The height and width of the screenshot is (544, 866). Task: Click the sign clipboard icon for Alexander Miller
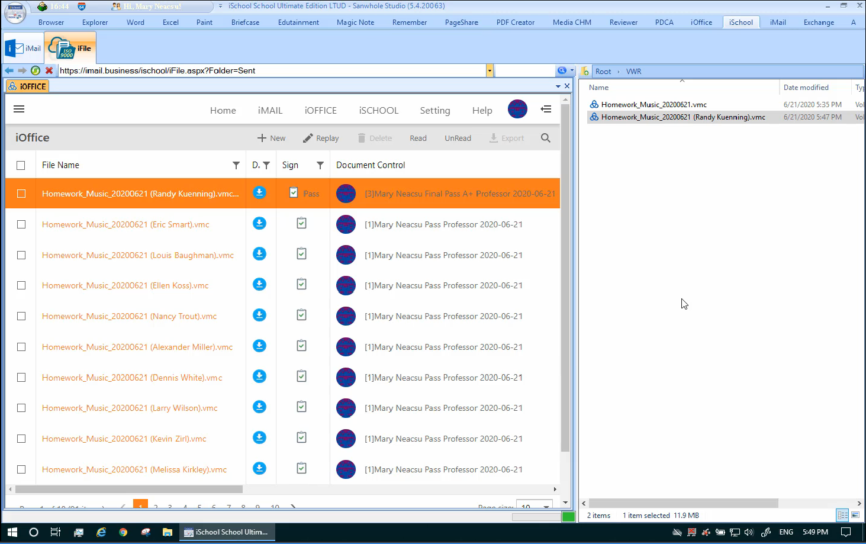pos(301,346)
